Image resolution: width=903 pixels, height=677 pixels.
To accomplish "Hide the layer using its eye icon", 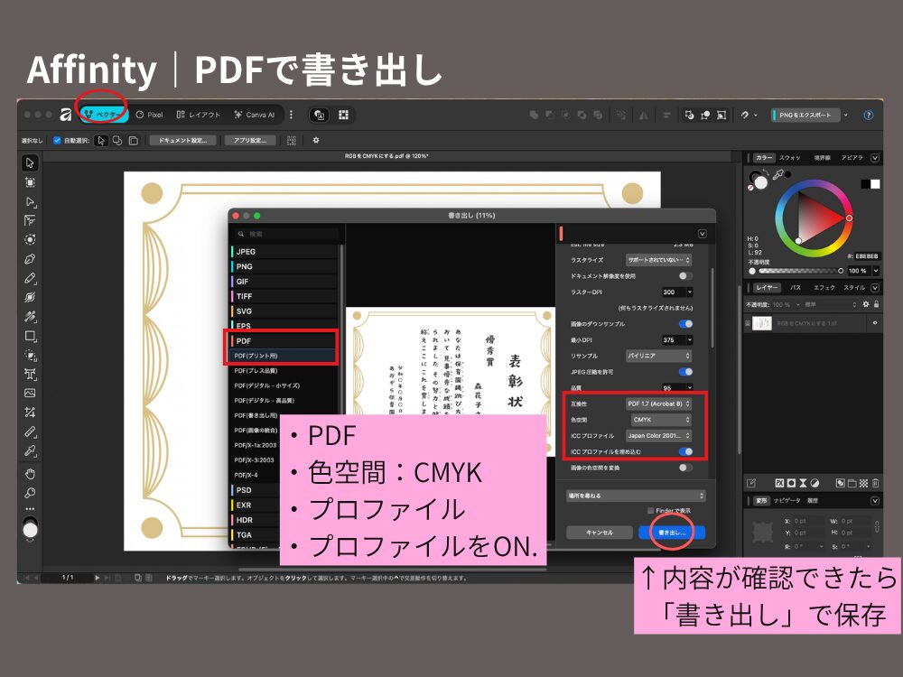I will [875, 323].
